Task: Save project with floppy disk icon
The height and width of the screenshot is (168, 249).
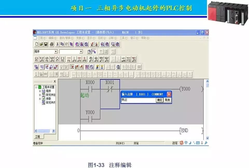Action: (46, 44)
